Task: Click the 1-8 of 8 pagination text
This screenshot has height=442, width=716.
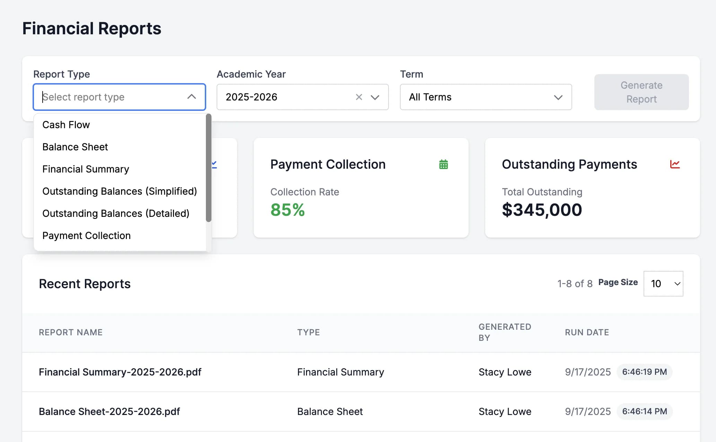Action: [575, 284]
